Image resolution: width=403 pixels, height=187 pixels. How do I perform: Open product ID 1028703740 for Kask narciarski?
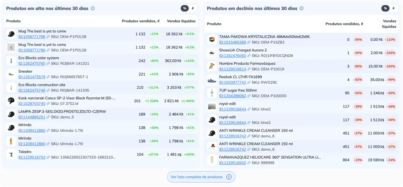click(32, 104)
